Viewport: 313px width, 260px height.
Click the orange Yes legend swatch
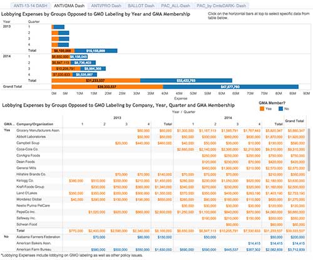tap(262, 108)
